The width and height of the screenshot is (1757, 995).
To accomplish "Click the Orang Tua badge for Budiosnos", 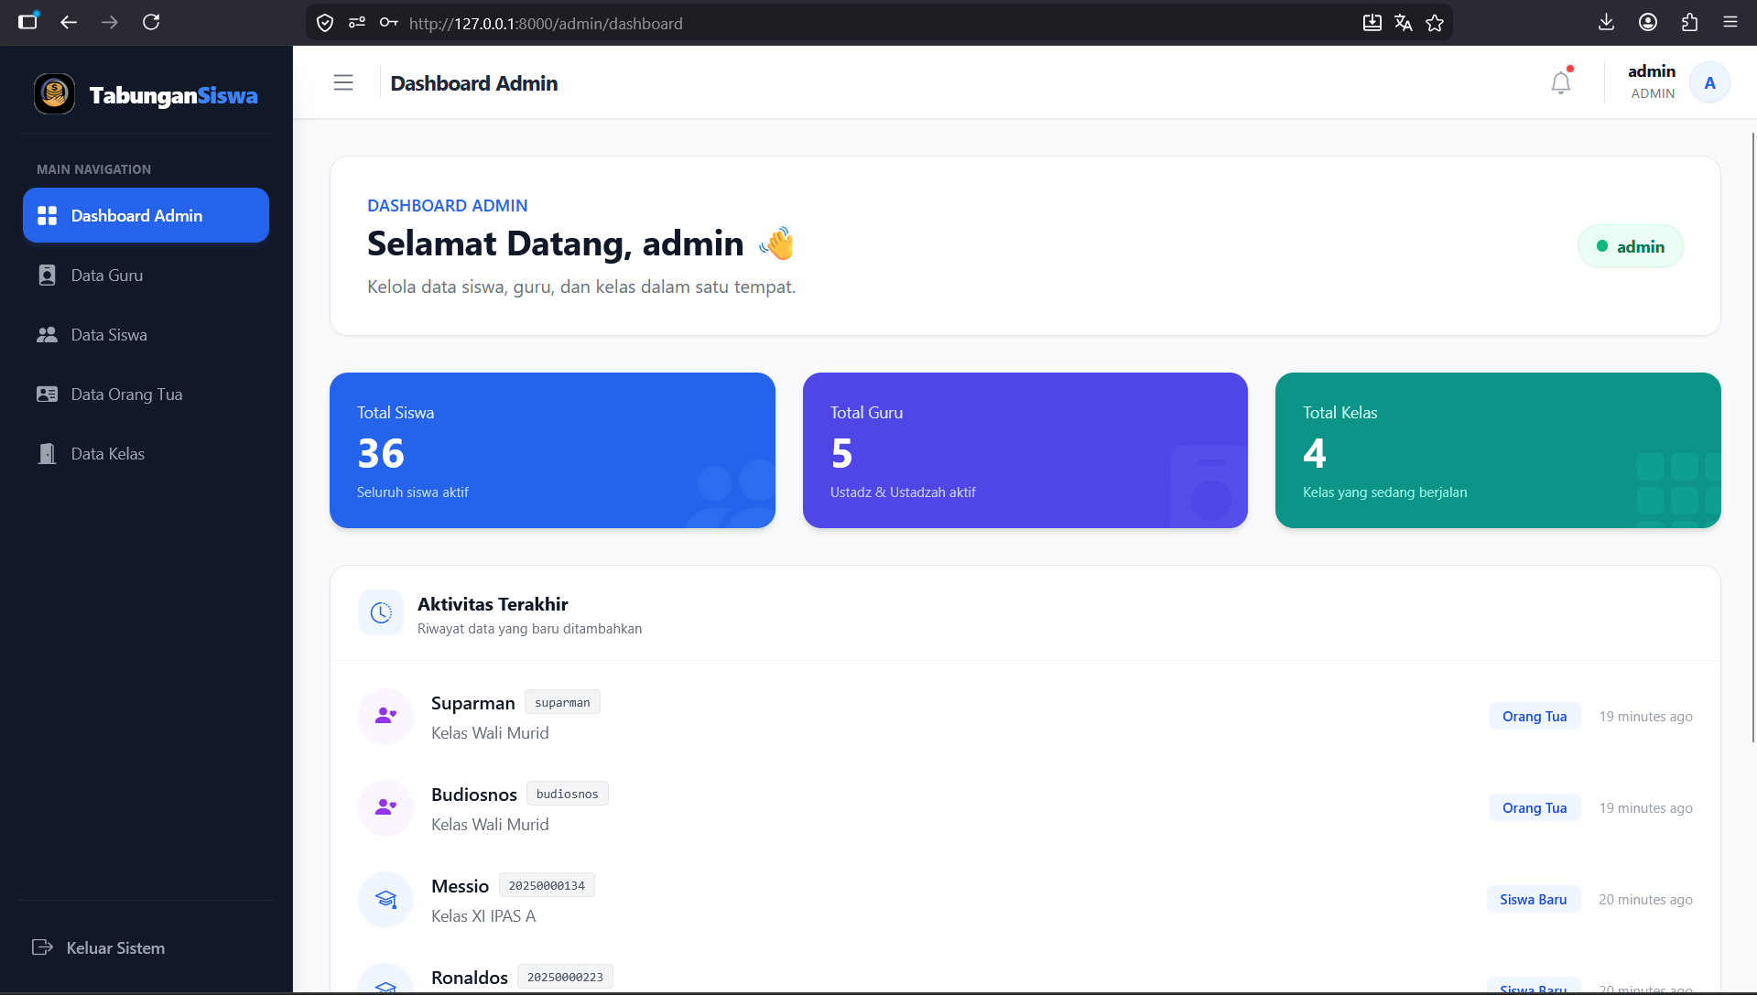I will point(1535,807).
